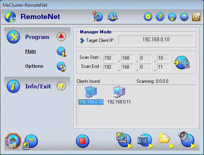
Task: Open the Options menu item
Action: pos(34,66)
